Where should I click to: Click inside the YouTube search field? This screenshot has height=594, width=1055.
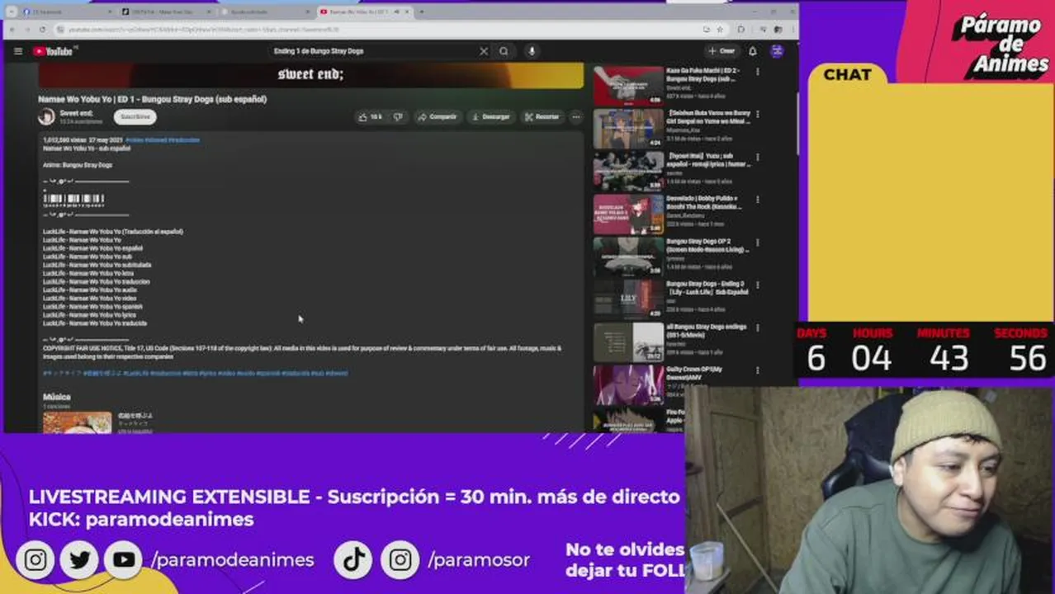click(371, 51)
